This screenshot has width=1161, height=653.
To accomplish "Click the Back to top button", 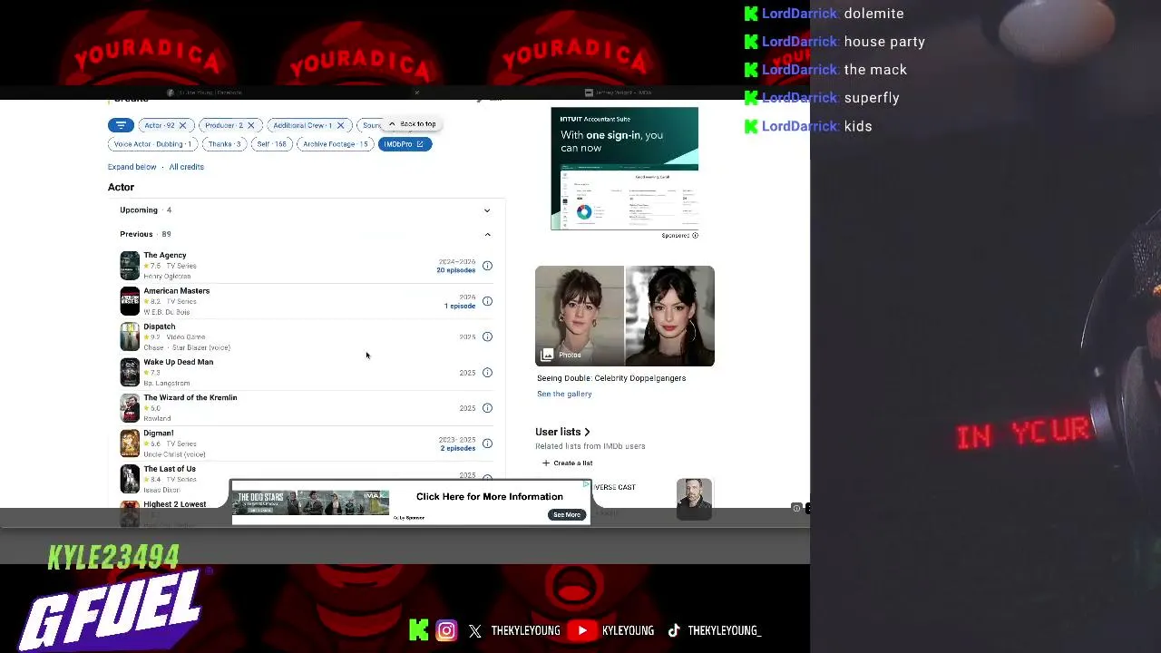I will pos(413,124).
